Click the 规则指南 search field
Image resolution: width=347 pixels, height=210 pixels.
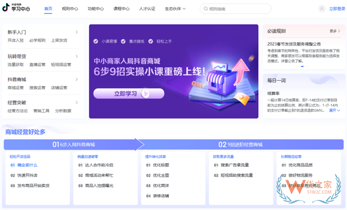coord(235,8)
